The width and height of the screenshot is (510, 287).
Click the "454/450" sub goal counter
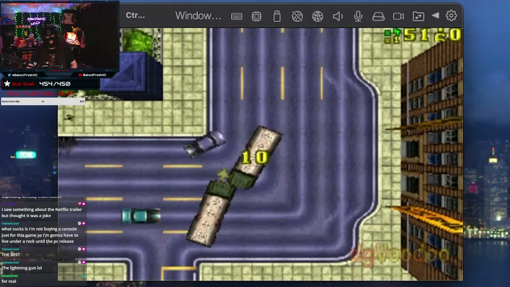click(55, 84)
